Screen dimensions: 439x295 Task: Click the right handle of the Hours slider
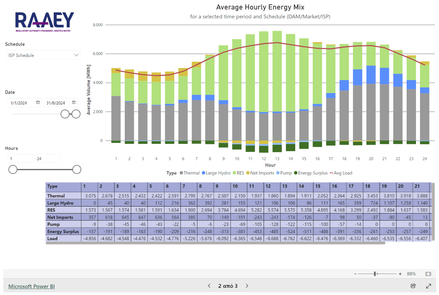pyautogui.click(x=77, y=170)
